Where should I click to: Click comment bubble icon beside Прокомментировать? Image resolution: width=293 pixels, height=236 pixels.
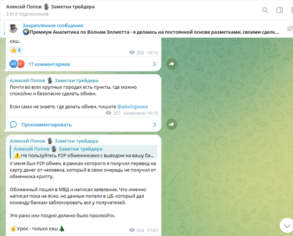(14, 125)
